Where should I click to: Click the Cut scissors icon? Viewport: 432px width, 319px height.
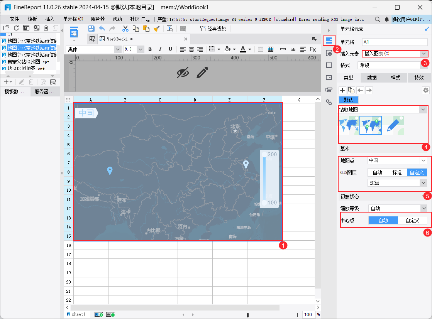click(125, 28)
